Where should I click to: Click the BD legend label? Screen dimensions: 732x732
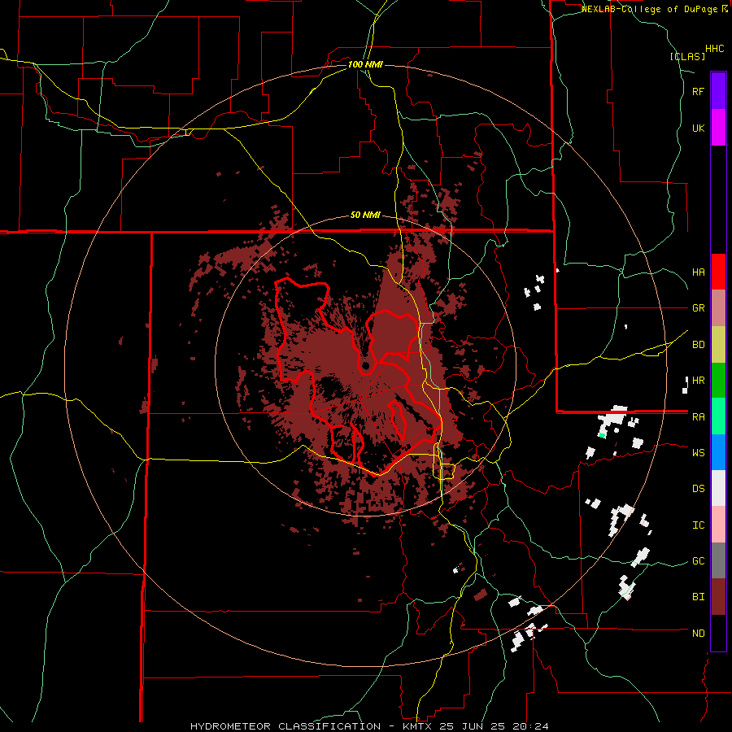point(699,345)
